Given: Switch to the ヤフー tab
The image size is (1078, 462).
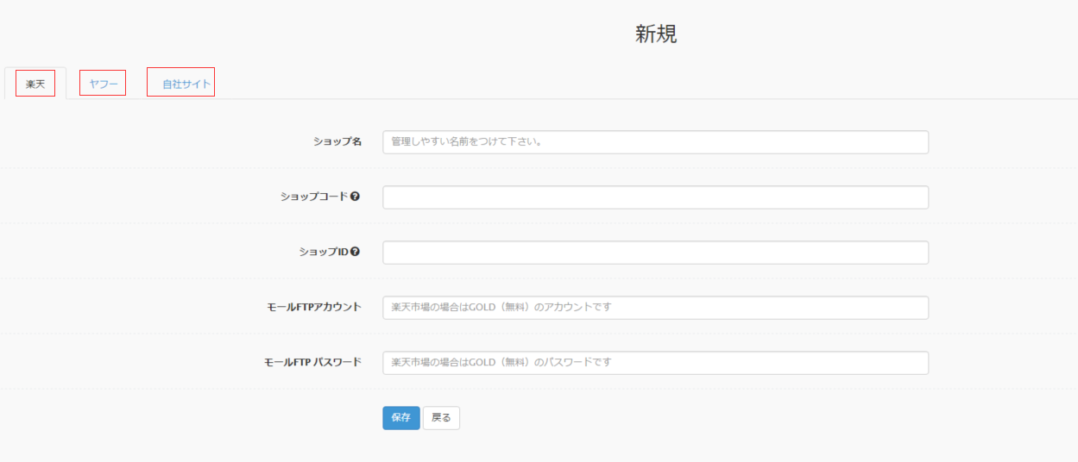Looking at the screenshot, I should coord(104,84).
